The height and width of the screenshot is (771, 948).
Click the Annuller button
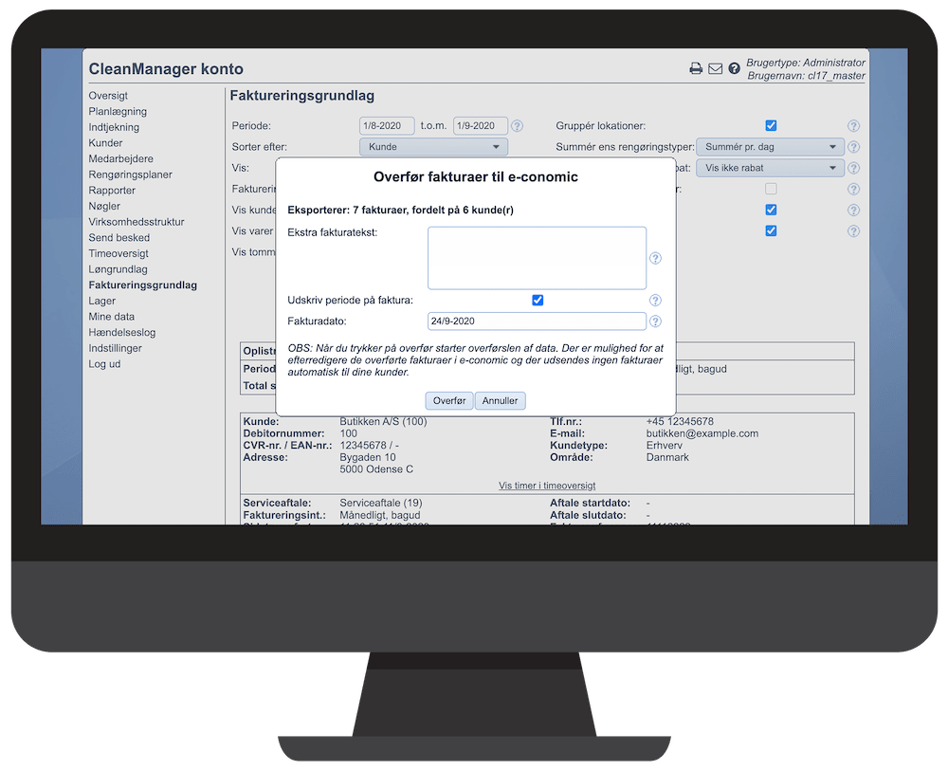pos(500,401)
